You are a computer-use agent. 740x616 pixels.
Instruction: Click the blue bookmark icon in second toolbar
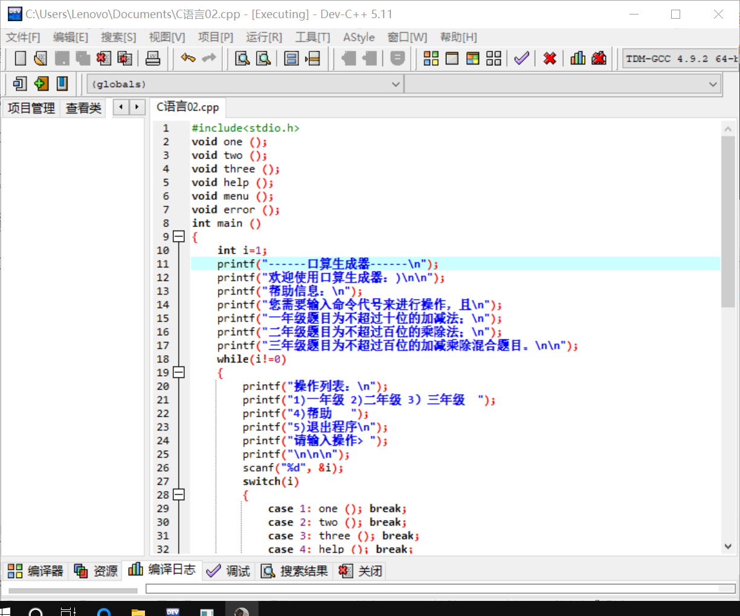click(x=62, y=83)
